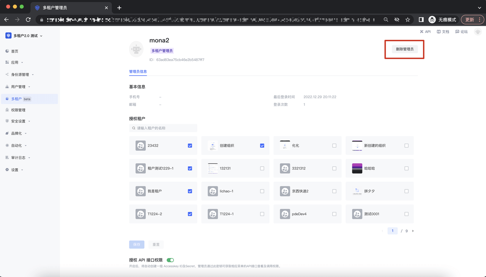486x277 pixels.
Task: Open the multi-tenant beta menu item
Action: [x=17, y=99]
